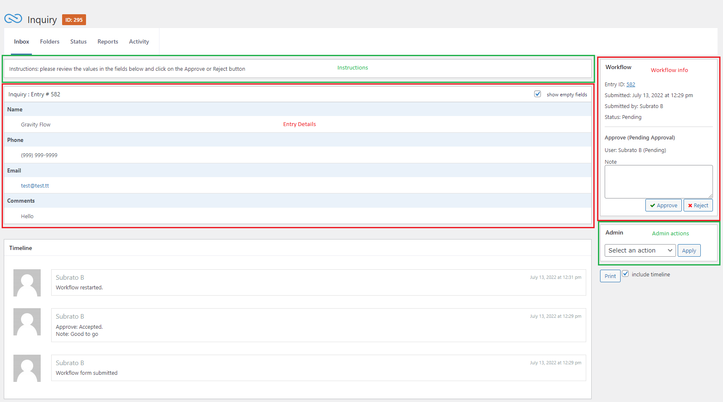Approve the pending workflow entry
The height and width of the screenshot is (402, 723).
tap(663, 205)
